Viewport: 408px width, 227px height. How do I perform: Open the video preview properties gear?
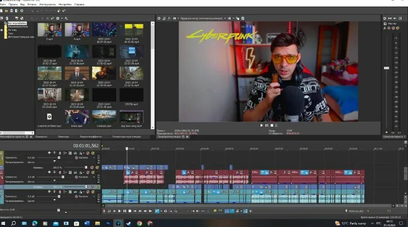(x=159, y=18)
